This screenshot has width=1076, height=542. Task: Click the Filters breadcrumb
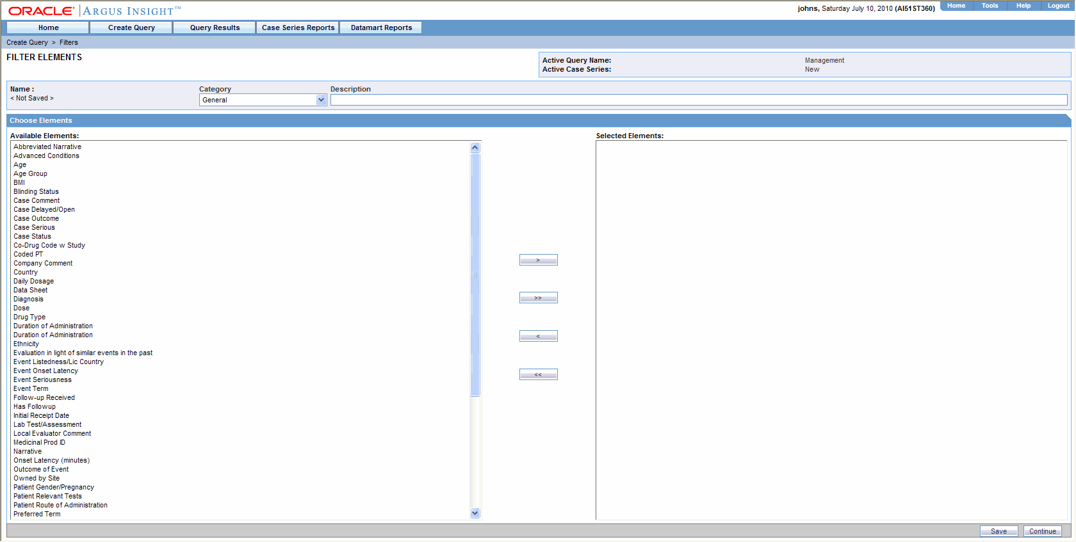click(x=69, y=42)
